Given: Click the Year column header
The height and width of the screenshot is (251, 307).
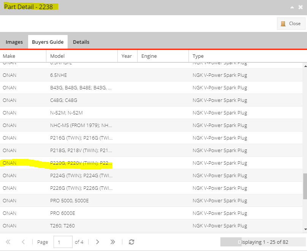Looking at the screenshot, I should coord(127,56).
